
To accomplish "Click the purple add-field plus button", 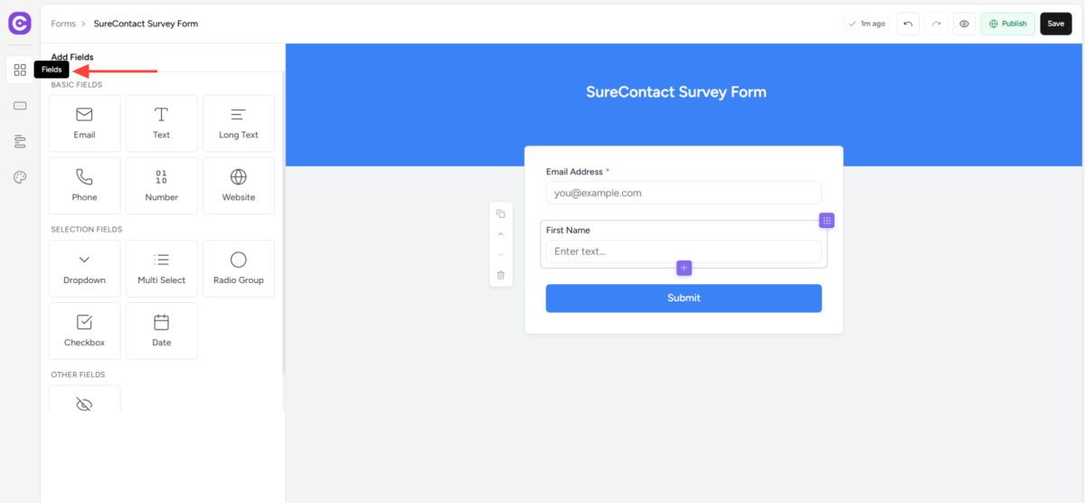I will (684, 268).
